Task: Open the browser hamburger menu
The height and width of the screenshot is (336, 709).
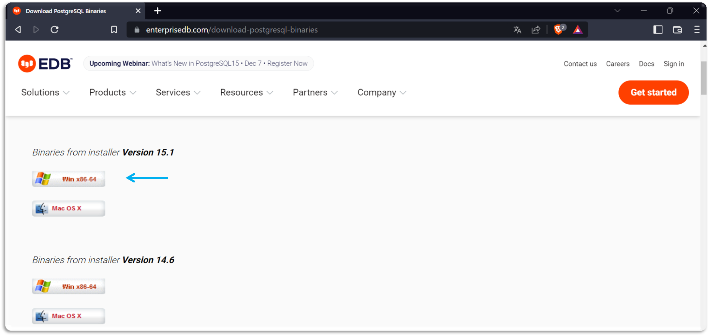Action: pyautogui.click(x=697, y=30)
